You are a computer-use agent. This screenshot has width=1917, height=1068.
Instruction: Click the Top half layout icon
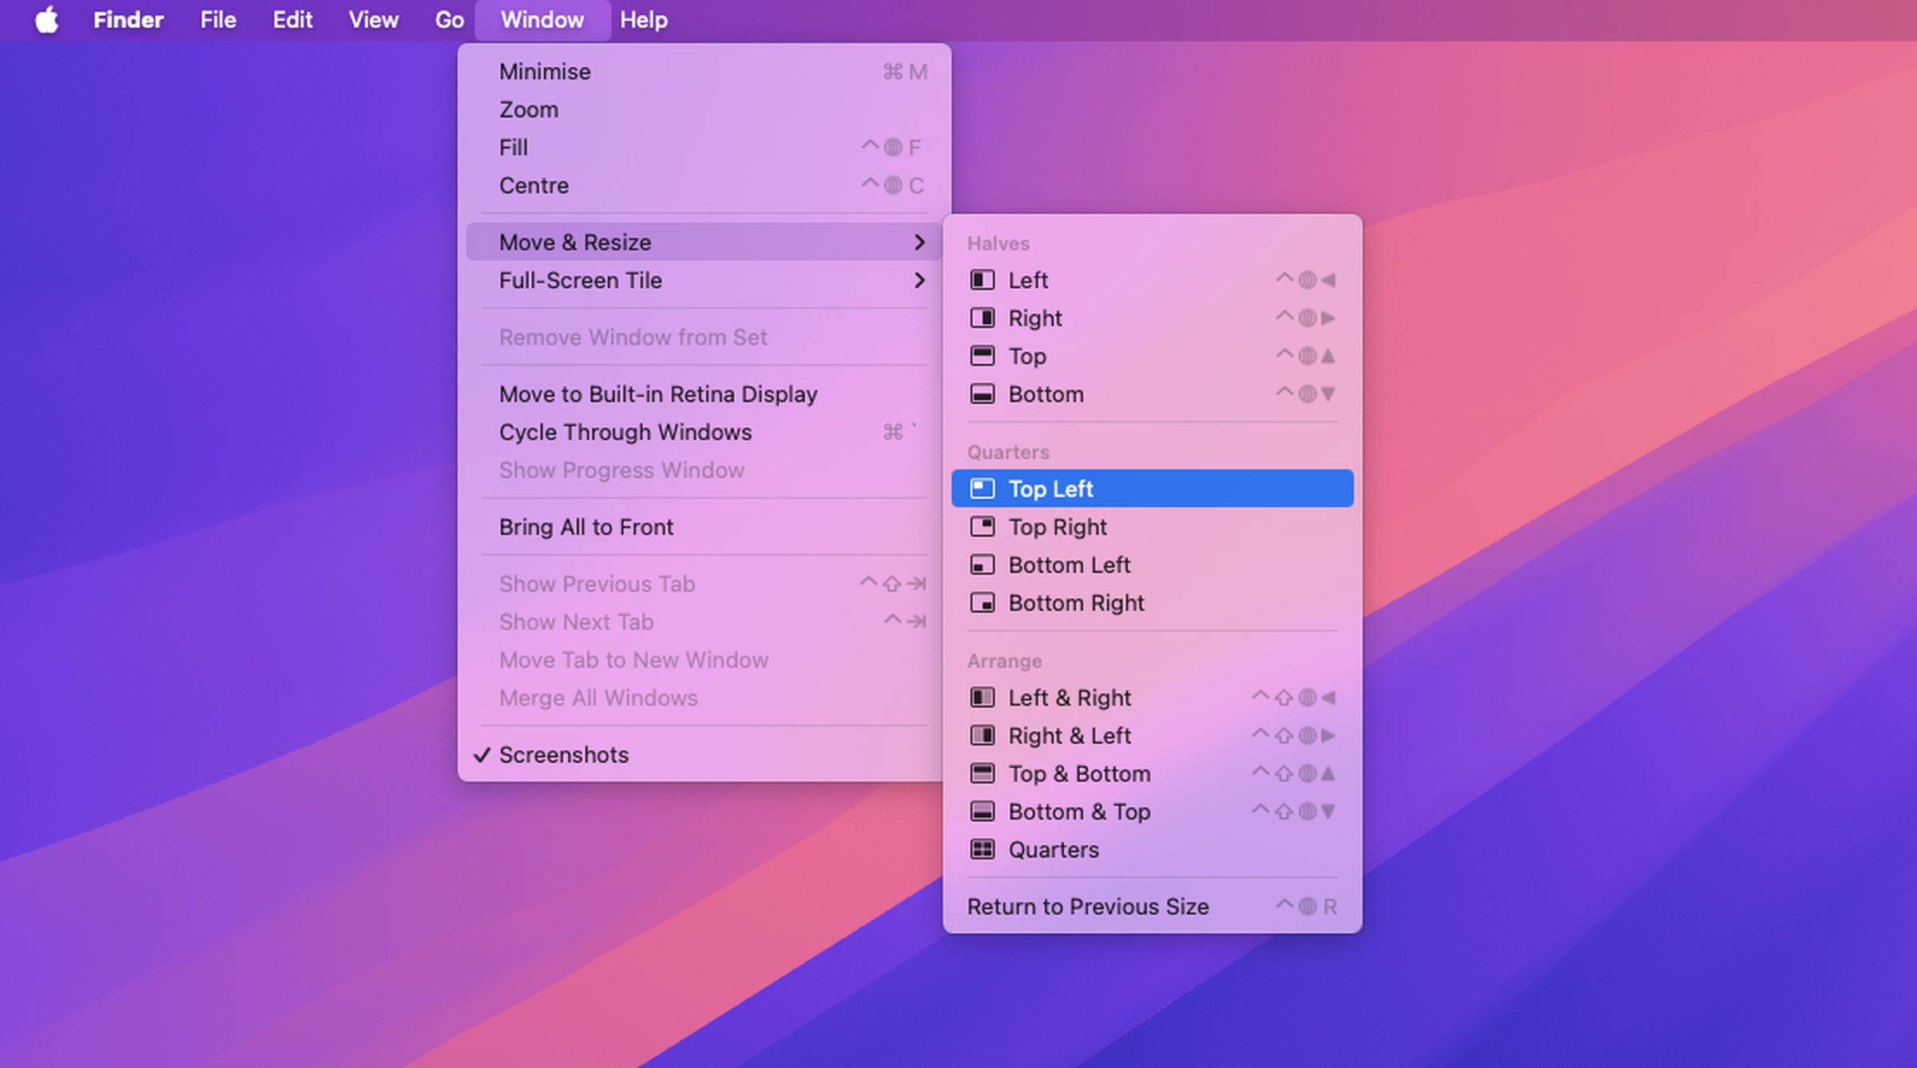982,356
